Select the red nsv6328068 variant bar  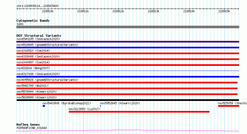(x=128, y=59)
